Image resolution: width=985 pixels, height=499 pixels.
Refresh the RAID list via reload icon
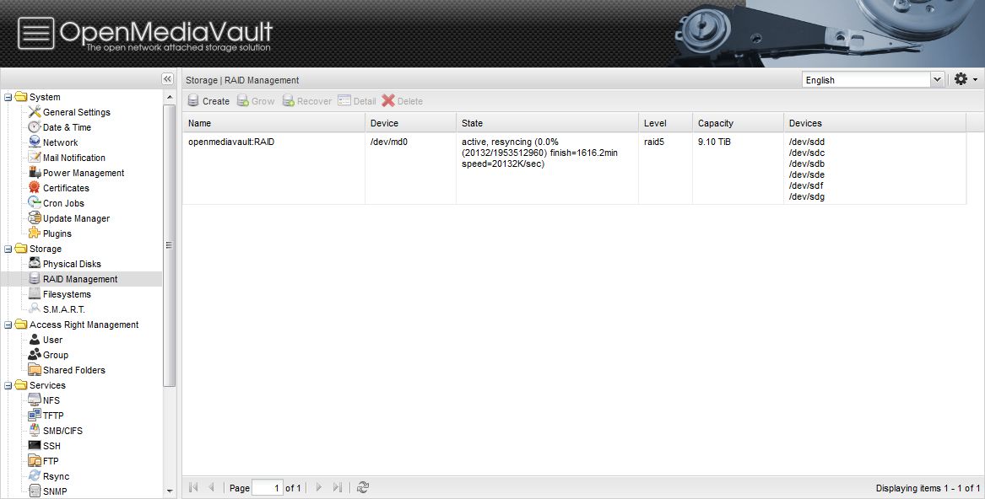[362, 487]
